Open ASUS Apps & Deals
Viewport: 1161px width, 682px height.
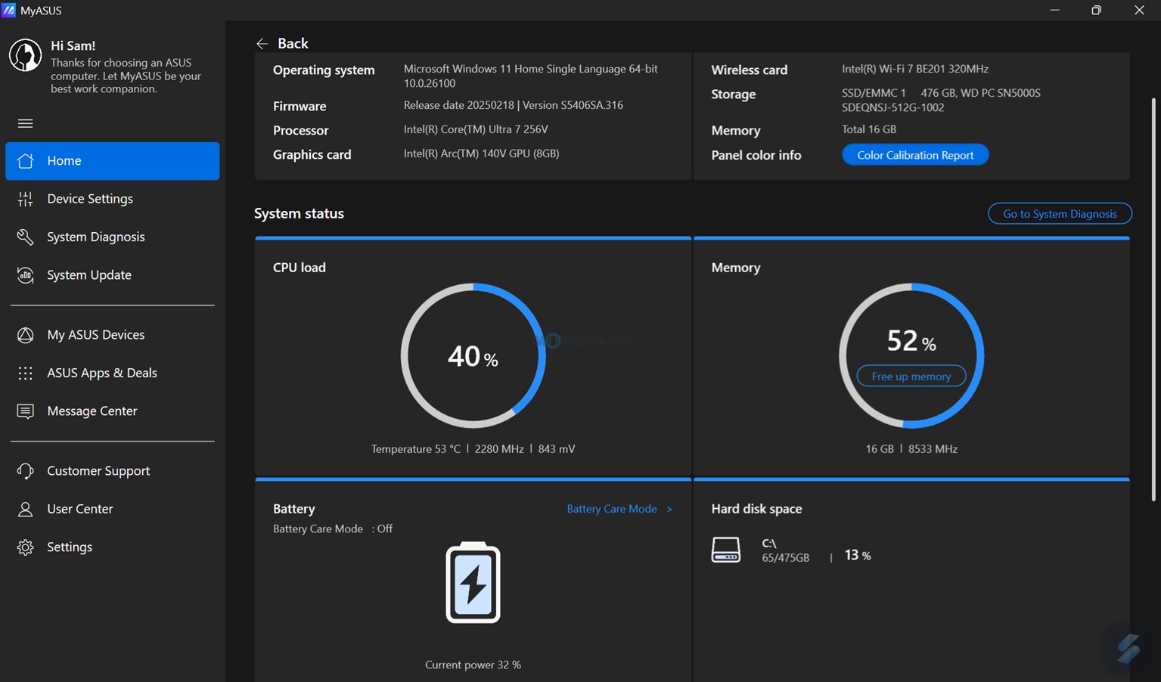112,373
